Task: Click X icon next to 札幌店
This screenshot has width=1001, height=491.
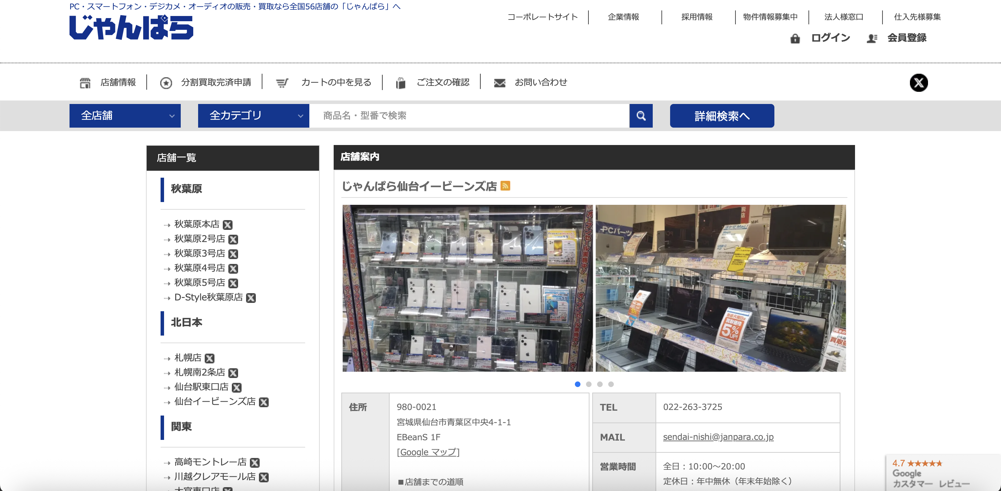Action: tap(210, 358)
